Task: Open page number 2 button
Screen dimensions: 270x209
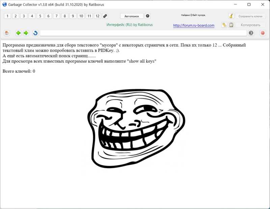Action: click(x=16, y=16)
